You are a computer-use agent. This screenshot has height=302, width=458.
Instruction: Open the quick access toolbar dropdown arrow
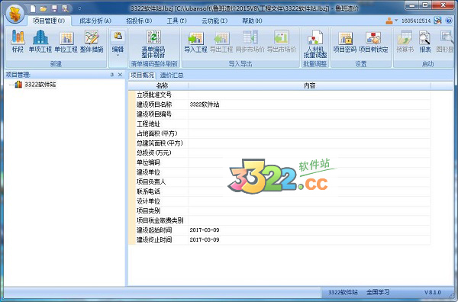(x=79, y=8)
